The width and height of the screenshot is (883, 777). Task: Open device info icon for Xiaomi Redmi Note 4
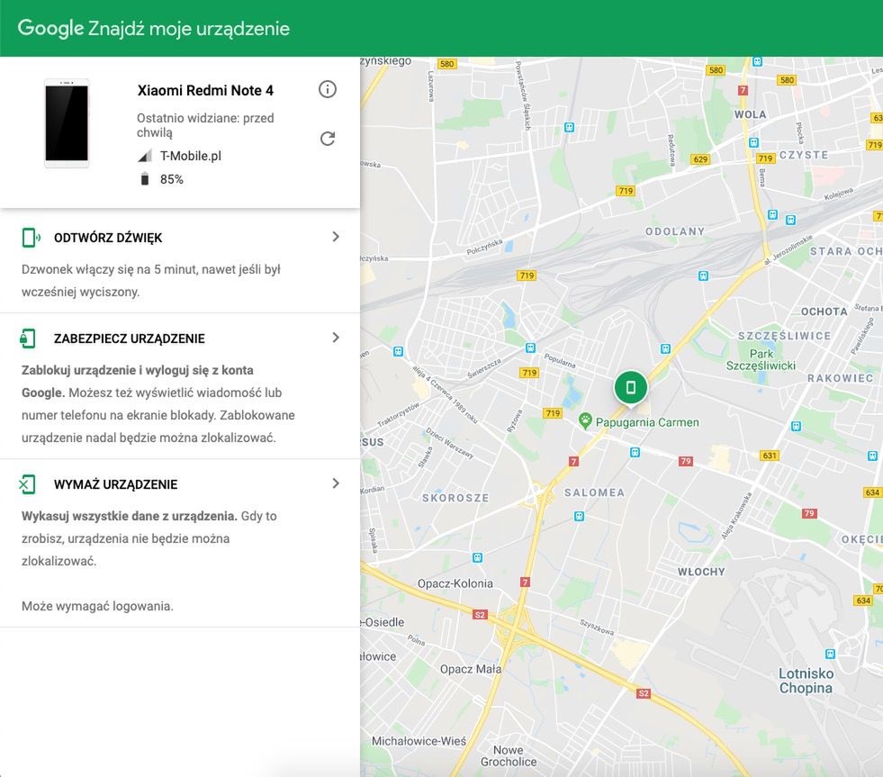[x=327, y=89]
